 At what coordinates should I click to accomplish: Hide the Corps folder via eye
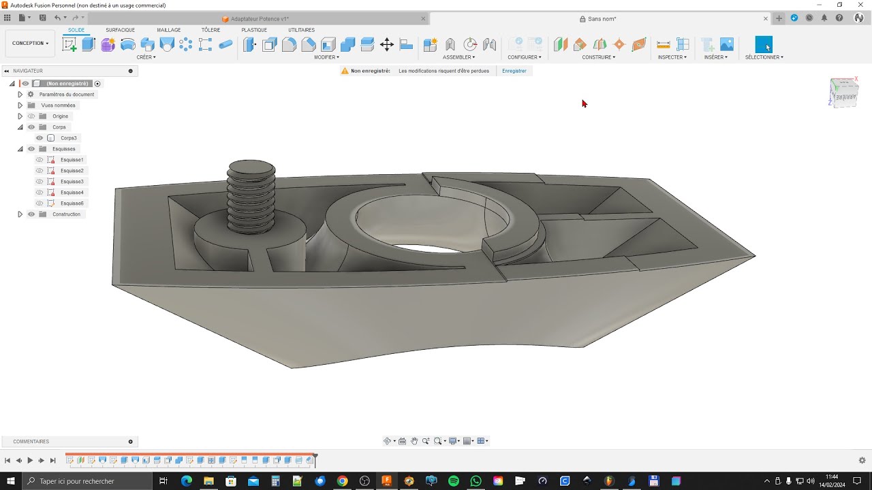(31, 127)
